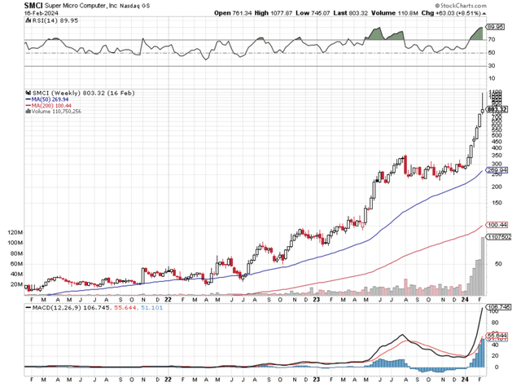Click the 16-Feb-2024 date in the header
The width and height of the screenshot is (521, 387).
[x=42, y=13]
